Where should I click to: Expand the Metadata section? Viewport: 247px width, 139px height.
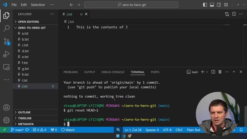tap(36, 124)
